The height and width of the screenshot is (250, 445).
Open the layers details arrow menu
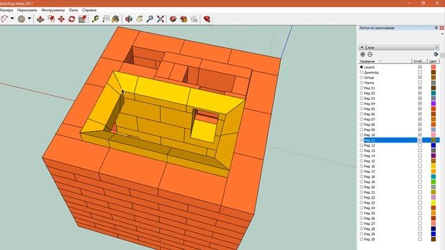[436, 54]
